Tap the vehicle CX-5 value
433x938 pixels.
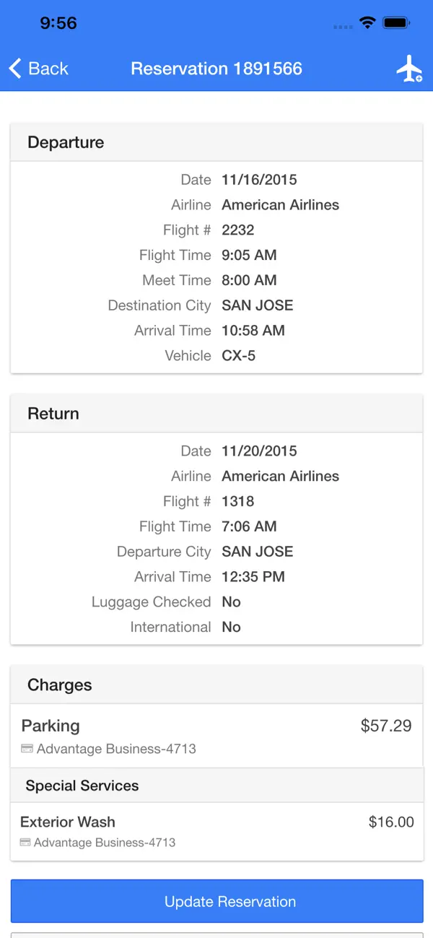tap(238, 356)
